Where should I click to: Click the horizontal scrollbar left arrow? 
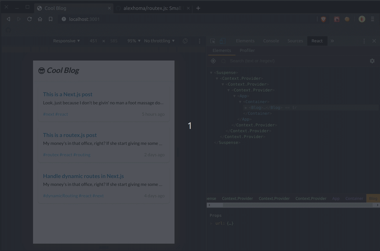tap(209, 205)
